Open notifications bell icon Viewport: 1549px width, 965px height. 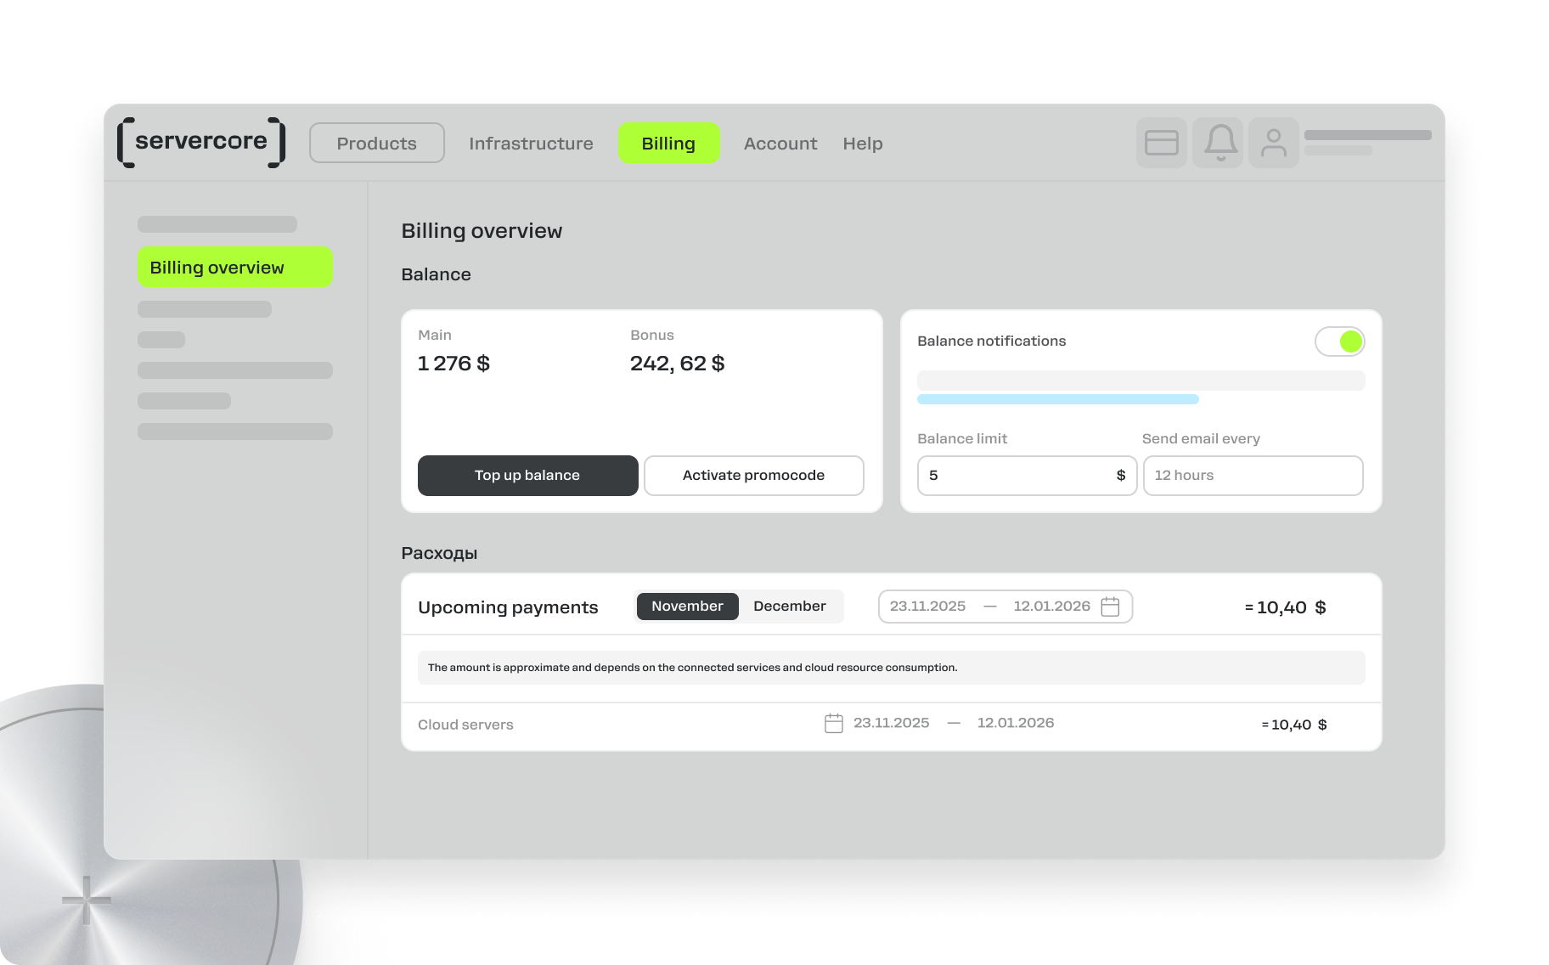pyautogui.click(x=1218, y=143)
